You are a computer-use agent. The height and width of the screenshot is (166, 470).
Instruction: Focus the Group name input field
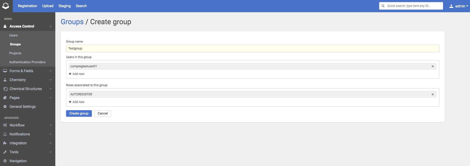(252, 48)
